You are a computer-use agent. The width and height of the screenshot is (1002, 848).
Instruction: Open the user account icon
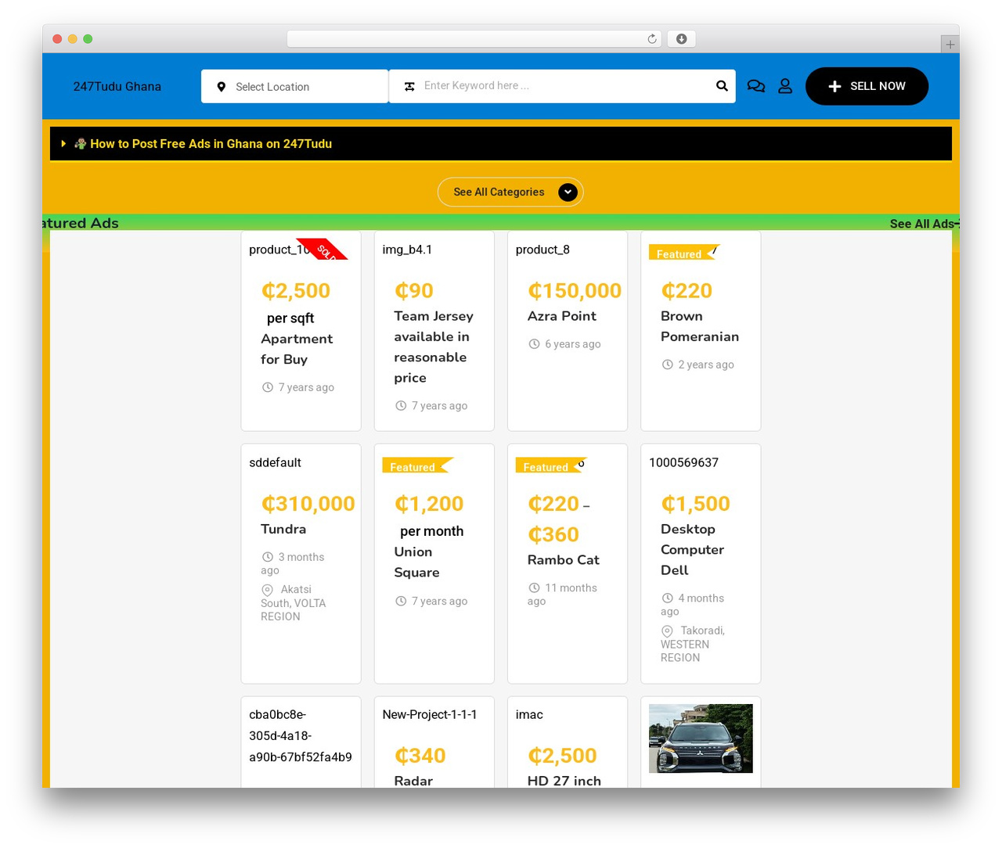click(785, 86)
